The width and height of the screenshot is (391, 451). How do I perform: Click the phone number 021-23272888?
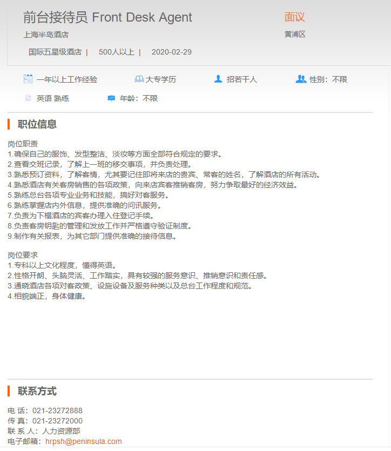pyautogui.click(x=57, y=410)
